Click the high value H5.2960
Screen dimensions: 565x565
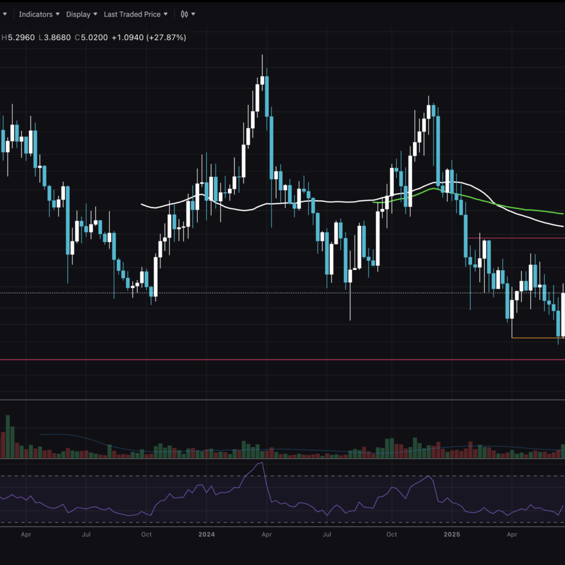[18, 37]
